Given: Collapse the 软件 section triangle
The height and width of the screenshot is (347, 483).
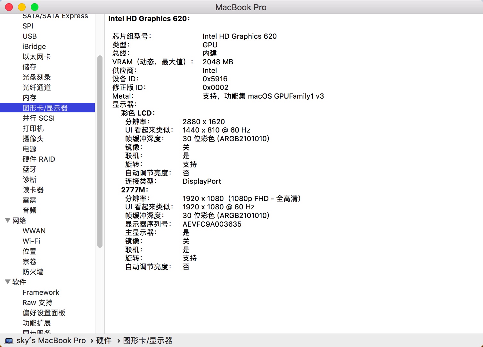Looking at the screenshot, I should pyautogui.click(x=8, y=282).
